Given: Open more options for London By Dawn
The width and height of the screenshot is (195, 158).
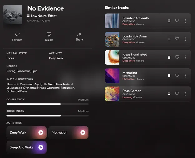Looking at the screenshot, I should coord(185,39).
